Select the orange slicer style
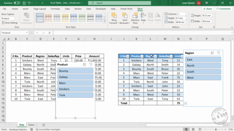This screenshot has height=131, width=234. click(48, 18)
